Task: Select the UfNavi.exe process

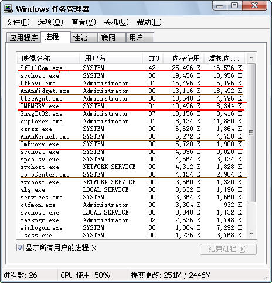Action: pyautogui.click(x=131, y=83)
